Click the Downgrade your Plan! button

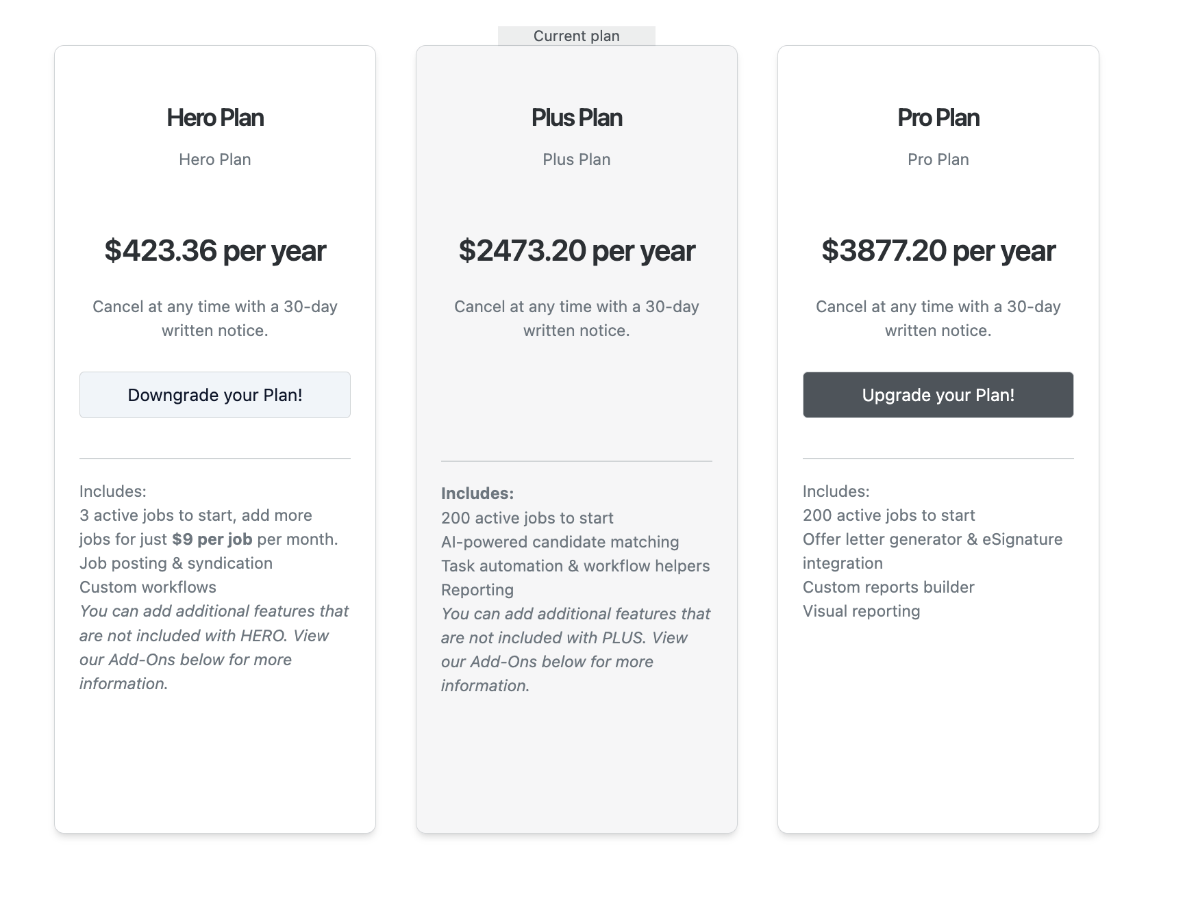[x=214, y=395]
